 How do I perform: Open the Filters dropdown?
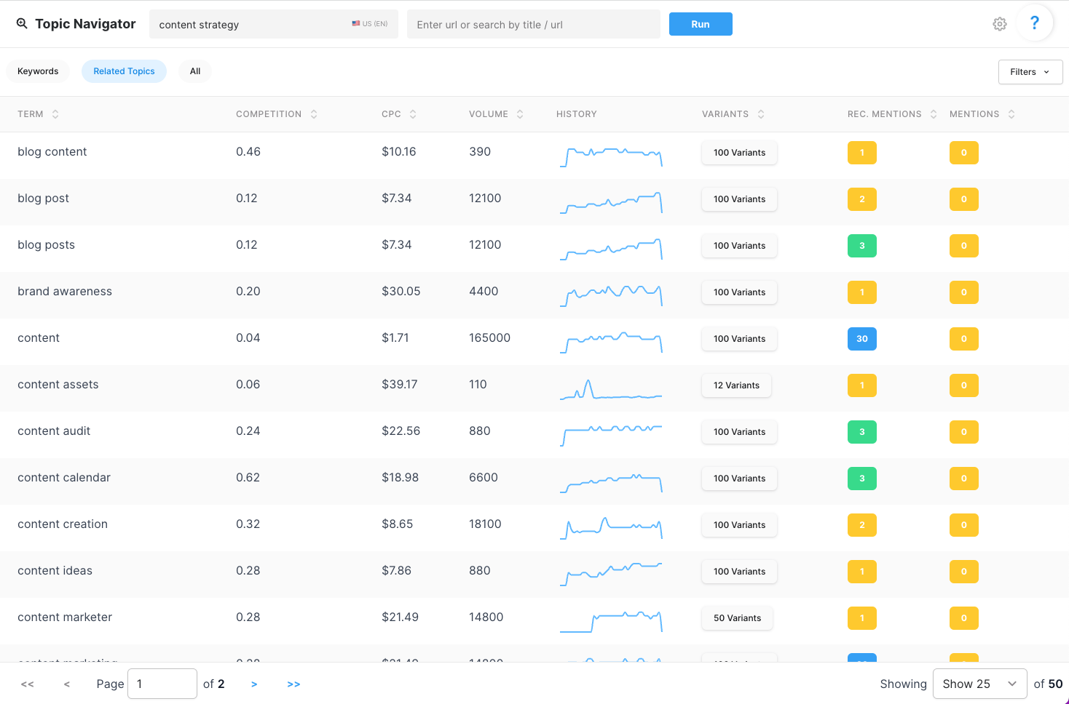click(x=1030, y=71)
